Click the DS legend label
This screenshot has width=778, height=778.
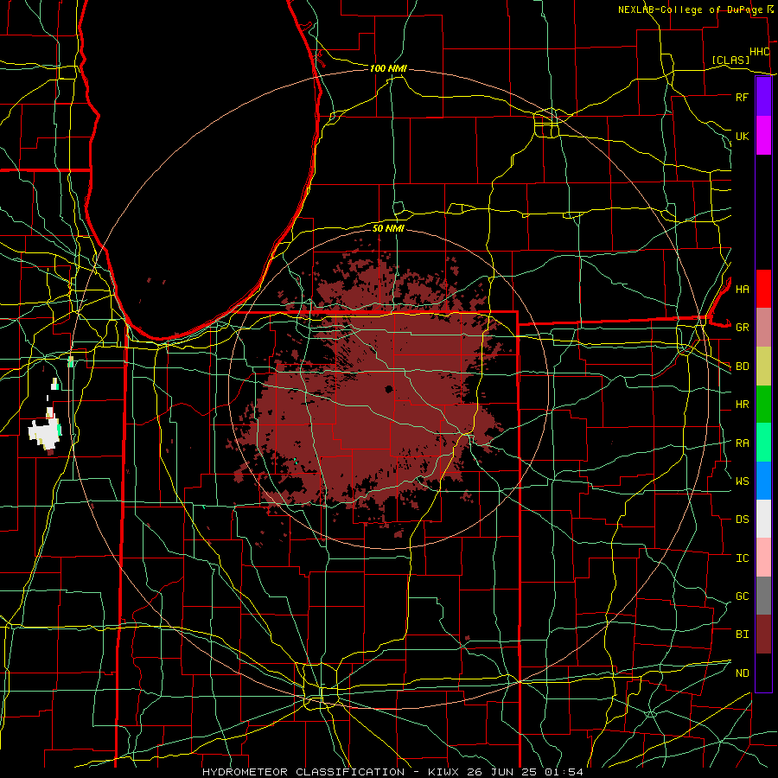pos(742,520)
